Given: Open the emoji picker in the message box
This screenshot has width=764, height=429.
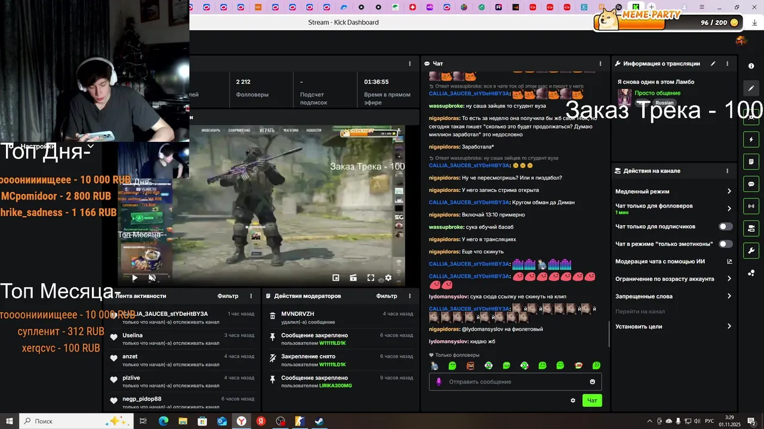Looking at the screenshot, I should (x=593, y=382).
